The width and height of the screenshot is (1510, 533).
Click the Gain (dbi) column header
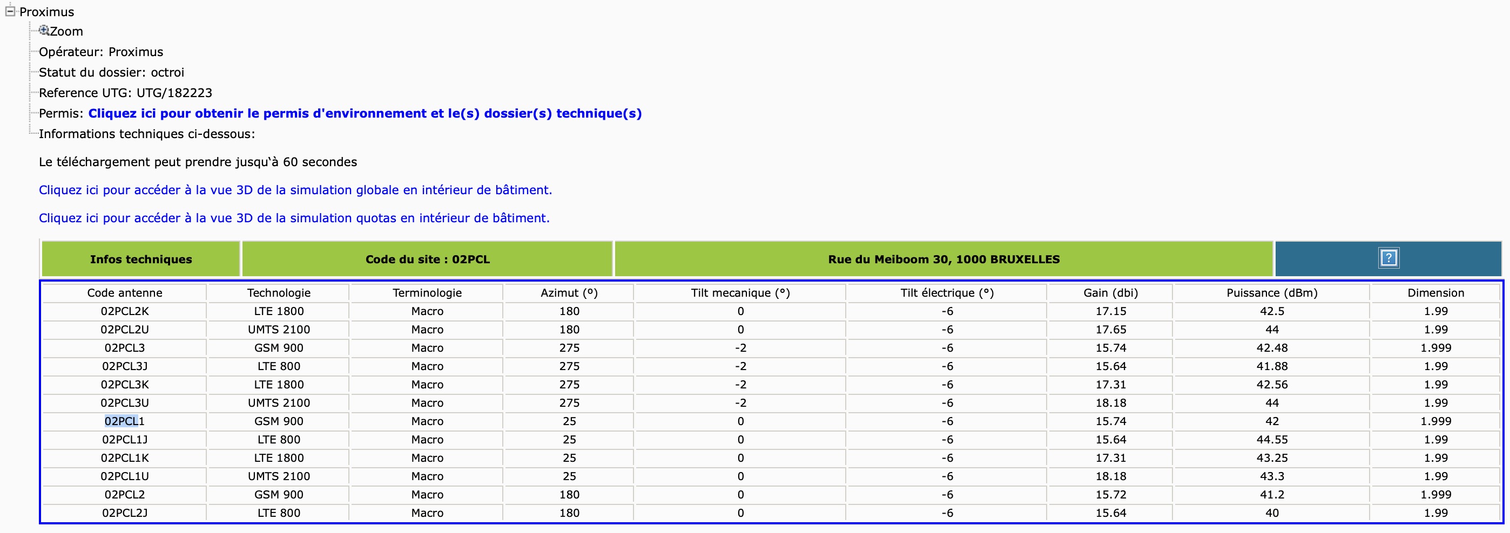pos(1110,293)
